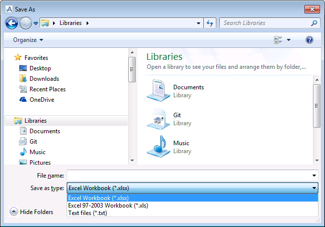Click Hide Folders button
The width and height of the screenshot is (325, 227).
[32, 212]
